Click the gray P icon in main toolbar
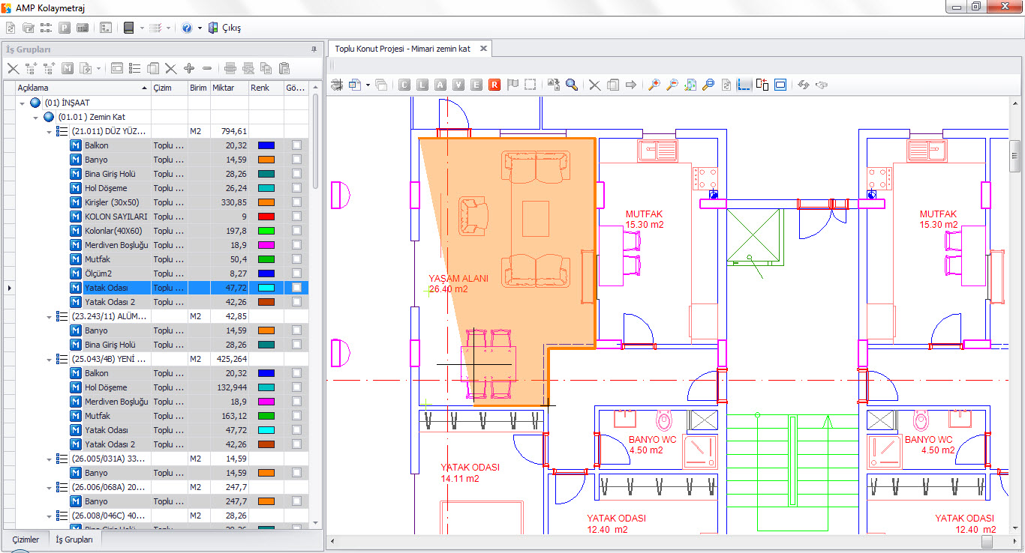 pyautogui.click(x=65, y=28)
